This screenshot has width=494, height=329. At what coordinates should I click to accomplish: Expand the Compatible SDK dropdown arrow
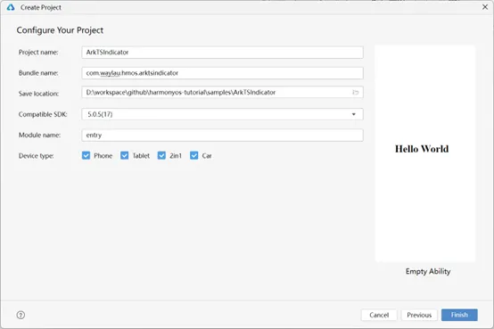(354, 114)
